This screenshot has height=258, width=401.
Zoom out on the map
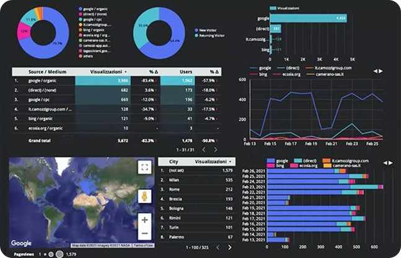[144, 233]
